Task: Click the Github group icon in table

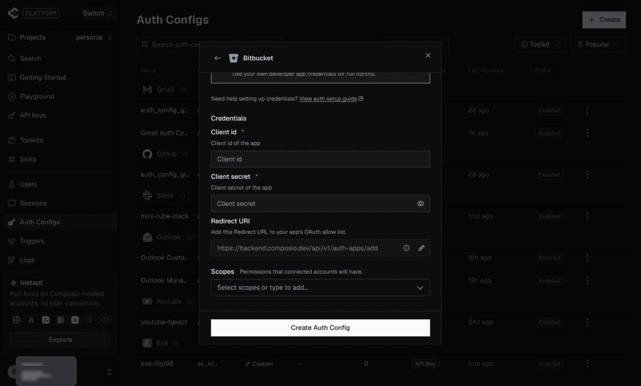Action: pos(147,154)
